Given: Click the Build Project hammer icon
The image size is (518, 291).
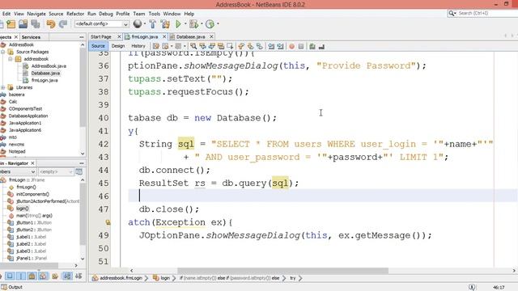Looking at the screenshot, I should 153,24.
